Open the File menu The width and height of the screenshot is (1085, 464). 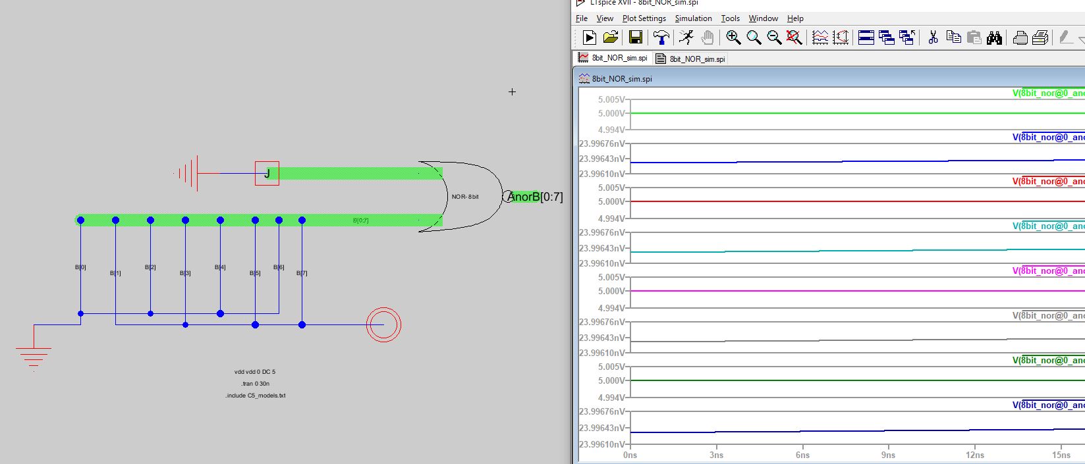[x=582, y=18]
